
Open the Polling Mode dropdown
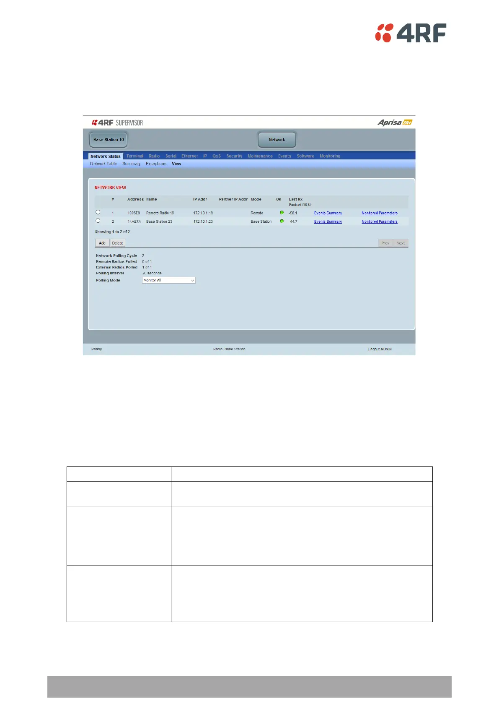[169, 280]
